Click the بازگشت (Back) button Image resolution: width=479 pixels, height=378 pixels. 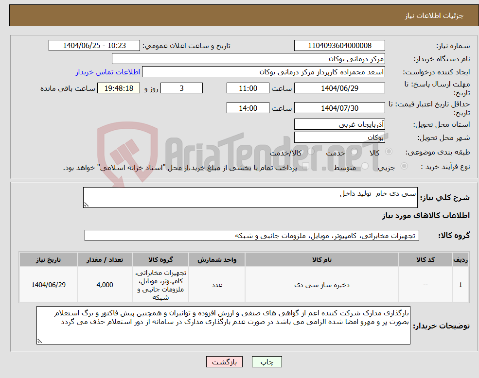coord(224,361)
